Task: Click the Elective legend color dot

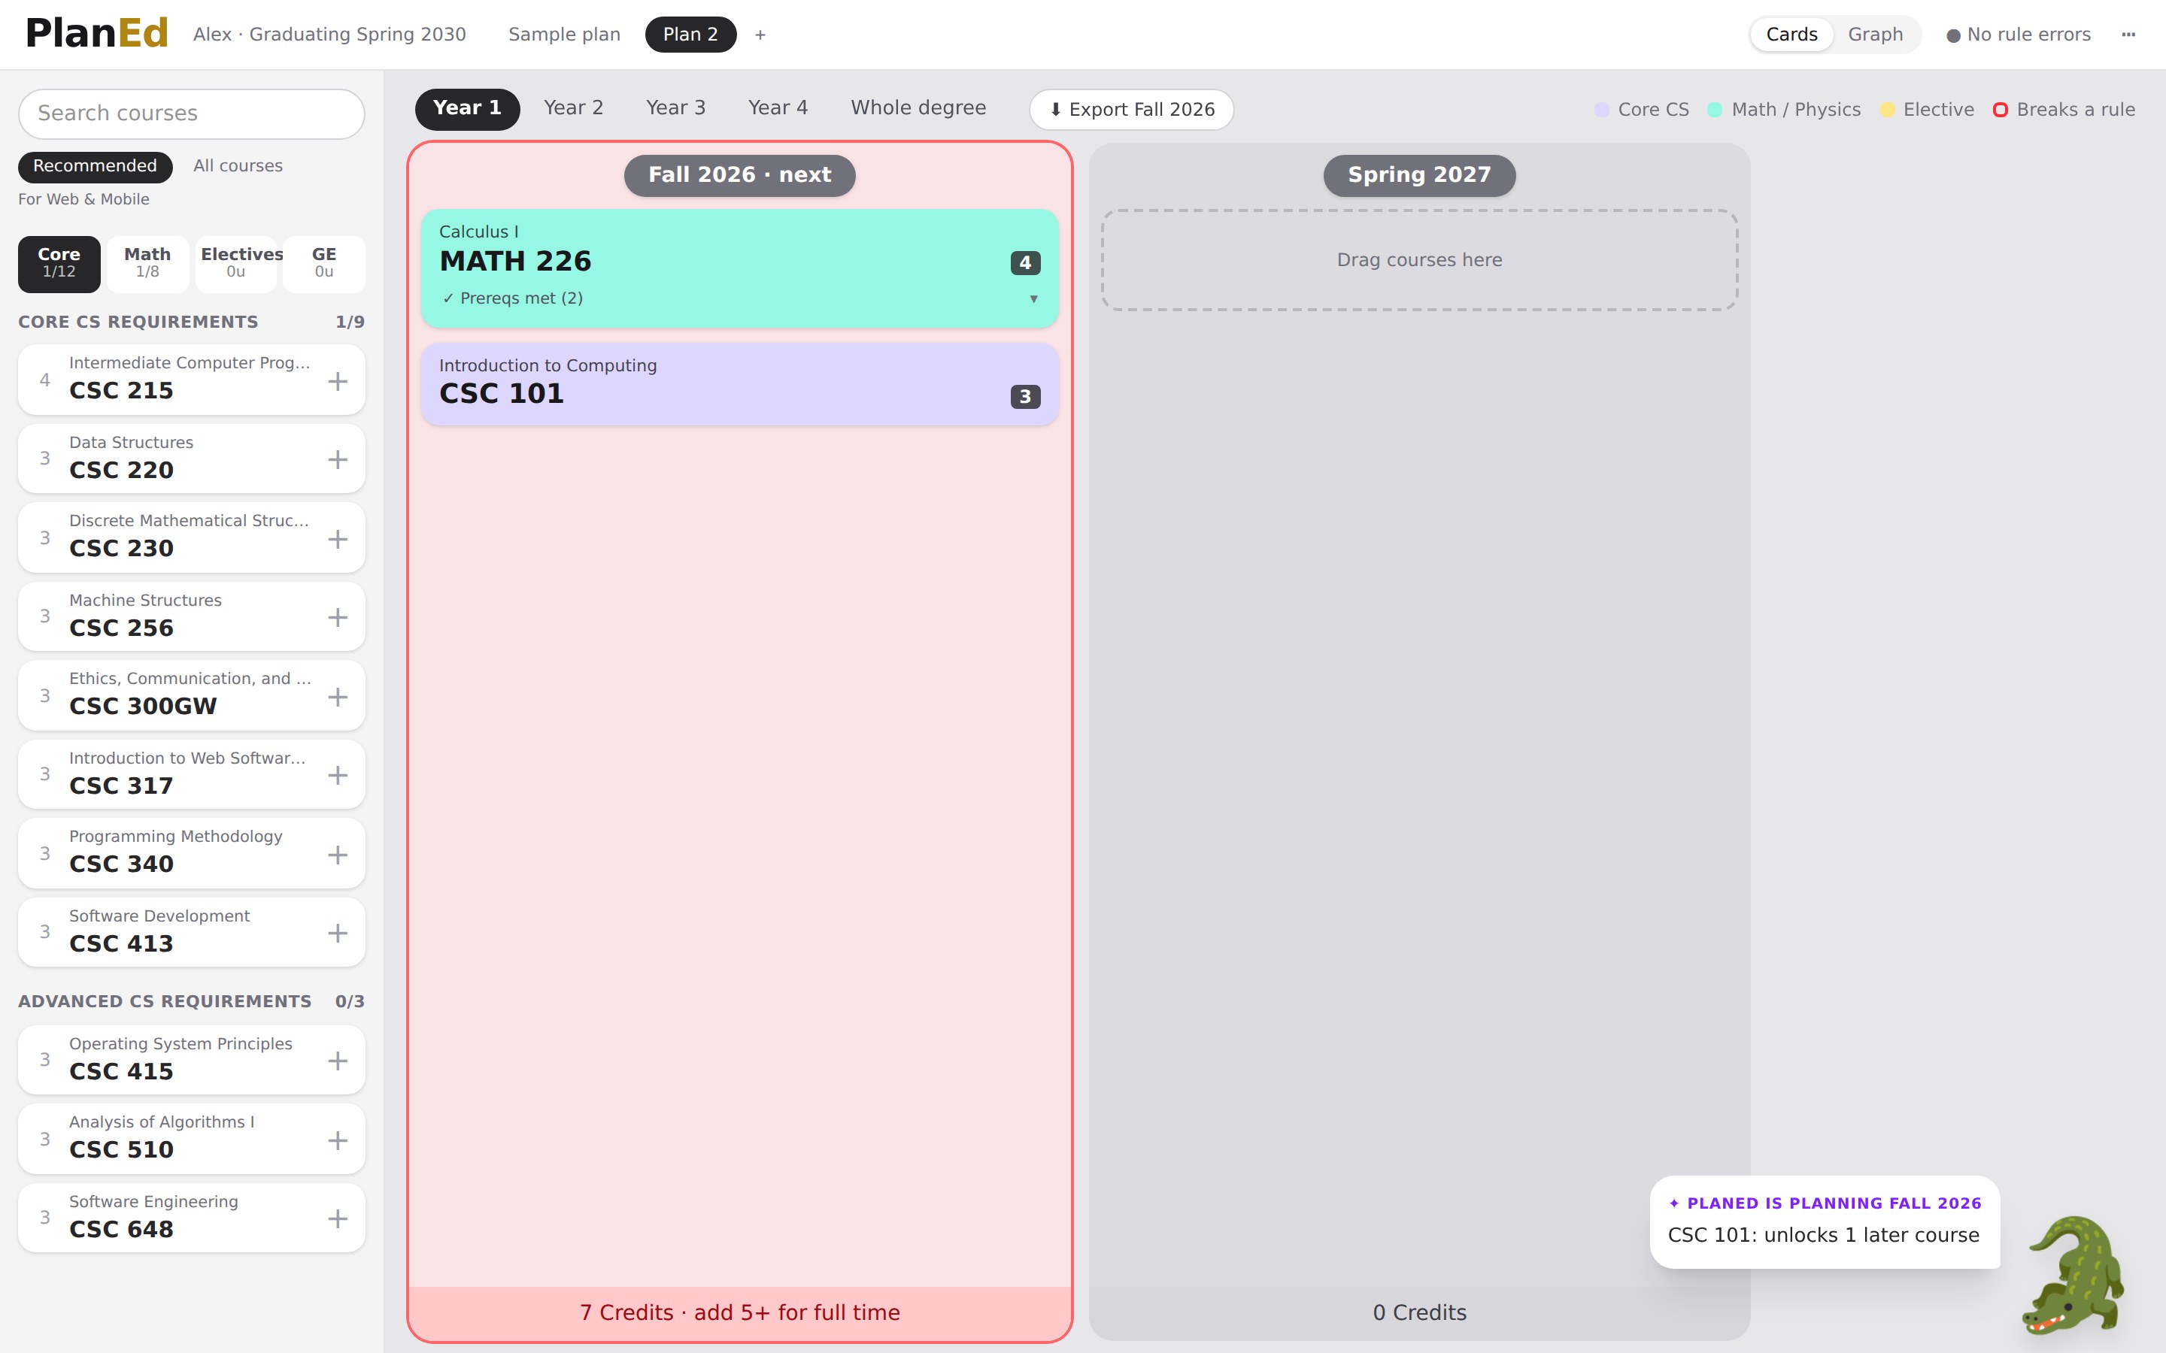Action: [1888, 110]
